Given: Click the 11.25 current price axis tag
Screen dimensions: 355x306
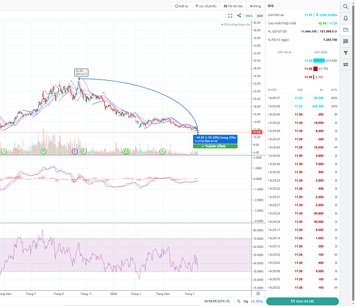Looking at the screenshot, I should pos(257,132).
